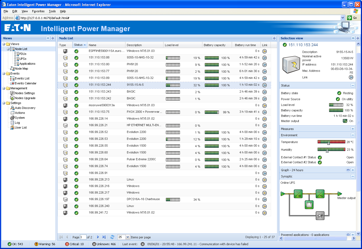362x249 pixels.
Task: Open the Favorites menu
Action: point(38,11)
